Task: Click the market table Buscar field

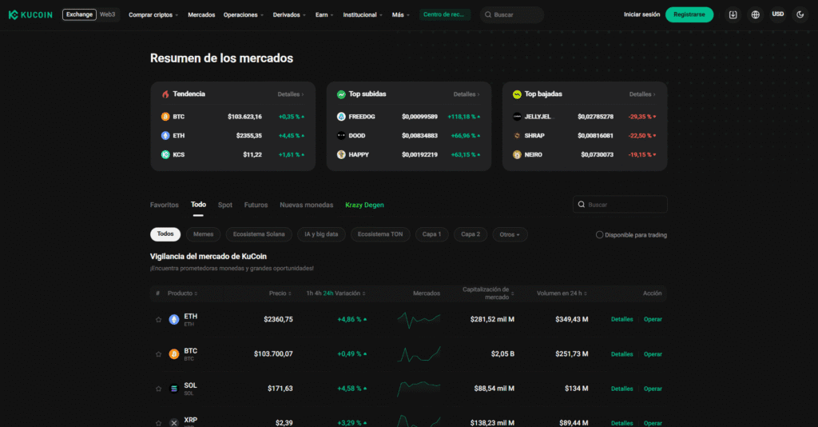Action: coord(625,205)
